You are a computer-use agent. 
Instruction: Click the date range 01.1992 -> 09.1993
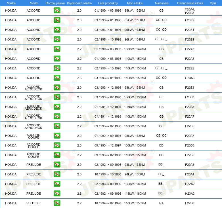click(108, 136)
